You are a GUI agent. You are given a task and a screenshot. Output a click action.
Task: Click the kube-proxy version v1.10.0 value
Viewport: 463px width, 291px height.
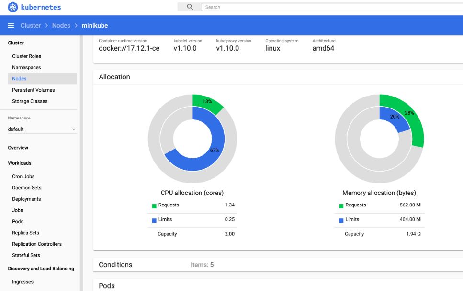227,48
